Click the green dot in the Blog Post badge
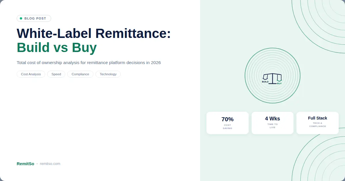 21,18
